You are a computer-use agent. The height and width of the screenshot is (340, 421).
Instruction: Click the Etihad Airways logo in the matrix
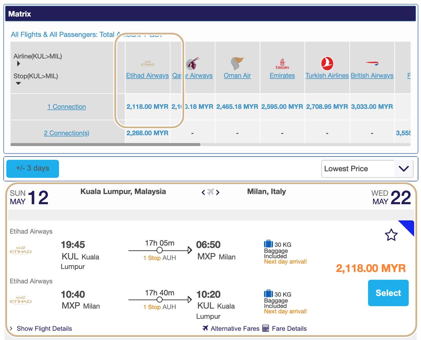tap(147, 64)
